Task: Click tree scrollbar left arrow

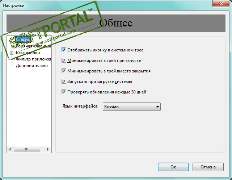Action: [x=10, y=149]
